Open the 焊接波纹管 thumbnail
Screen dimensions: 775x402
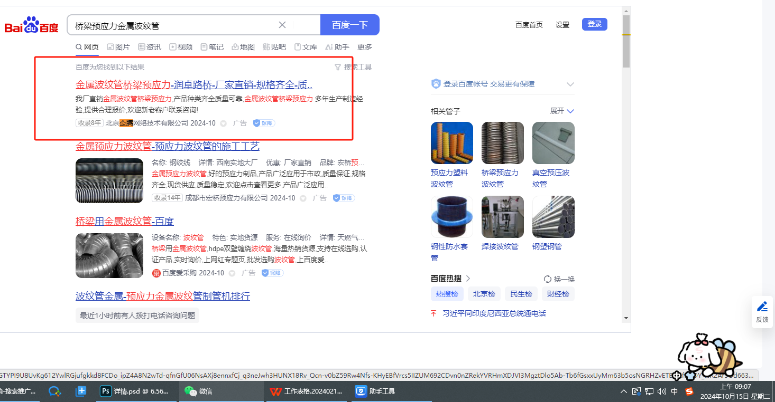503,217
